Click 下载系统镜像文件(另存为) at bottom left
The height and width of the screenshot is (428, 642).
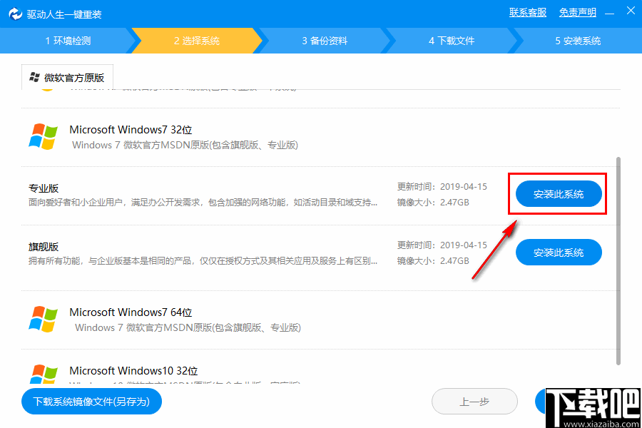[91, 401]
